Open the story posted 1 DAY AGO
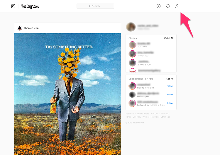 [132, 45]
